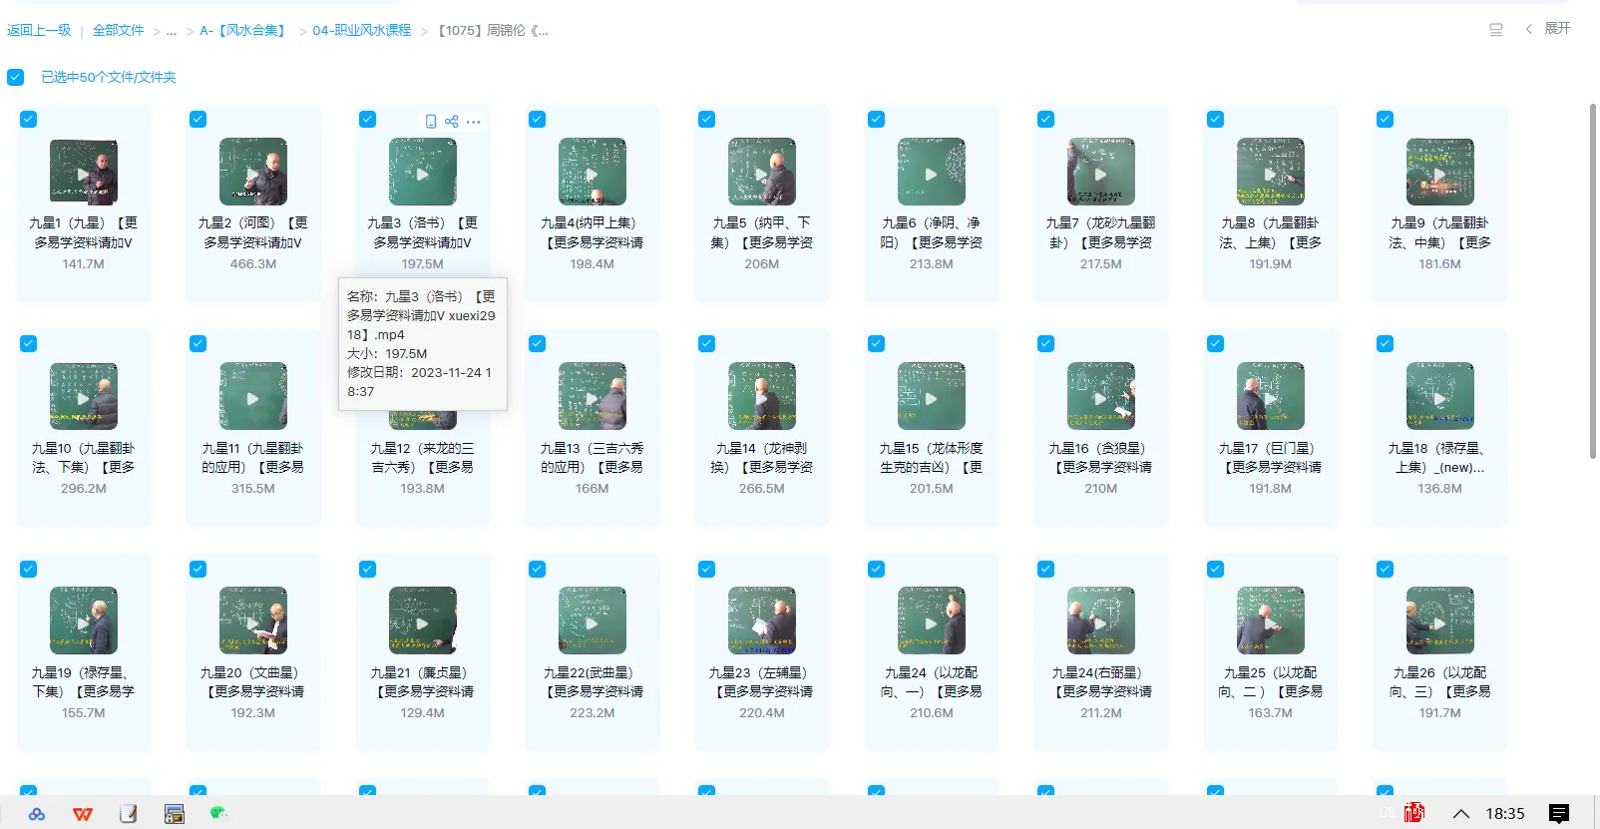Viewport: 1600px width, 829px height.
Task: Uncheck the select-all checkbox for 50 files
Action: point(15,77)
